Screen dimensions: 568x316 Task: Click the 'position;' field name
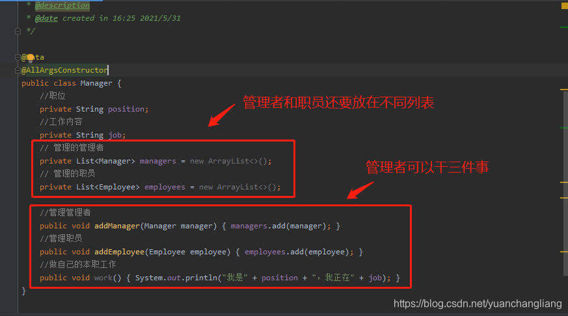128,109
